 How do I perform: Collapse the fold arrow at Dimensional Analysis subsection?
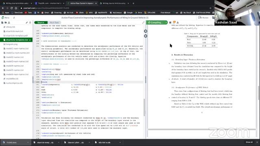point(40,33)
